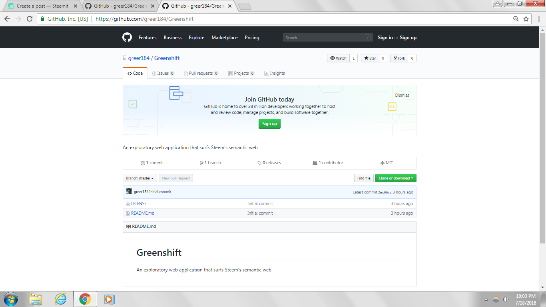This screenshot has height=307, width=546.
Task: Launch Internet Explorer from taskbar
Action: click(x=60, y=299)
